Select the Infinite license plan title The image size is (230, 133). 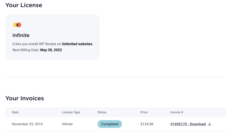coord(21,35)
